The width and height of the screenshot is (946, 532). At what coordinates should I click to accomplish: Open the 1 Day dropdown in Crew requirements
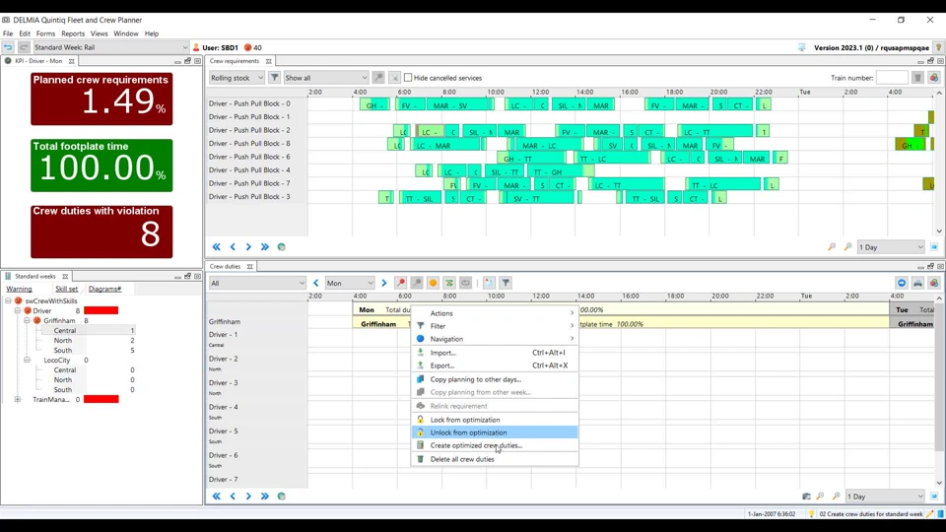891,246
